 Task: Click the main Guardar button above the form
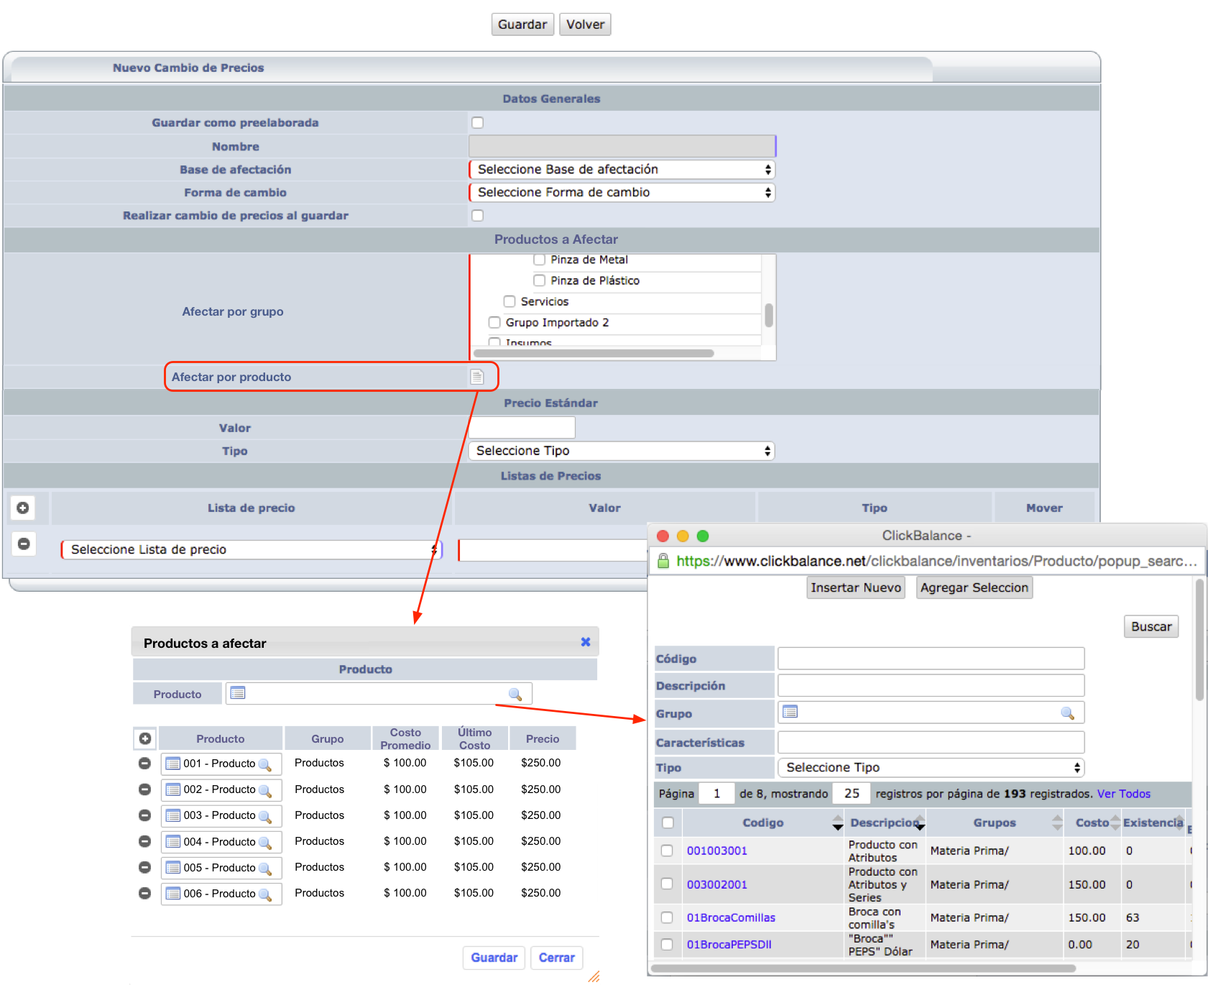tap(522, 24)
